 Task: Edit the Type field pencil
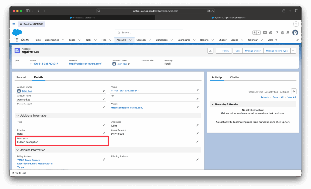point(104,125)
